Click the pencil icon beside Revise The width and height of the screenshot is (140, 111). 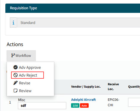click(16, 83)
